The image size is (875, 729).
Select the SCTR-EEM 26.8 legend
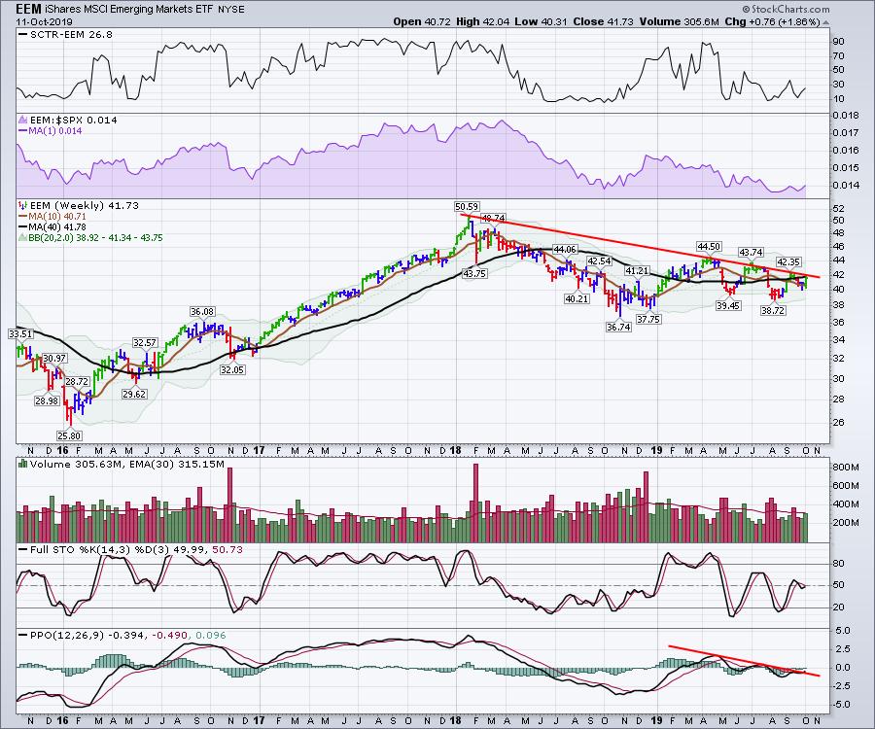point(65,35)
